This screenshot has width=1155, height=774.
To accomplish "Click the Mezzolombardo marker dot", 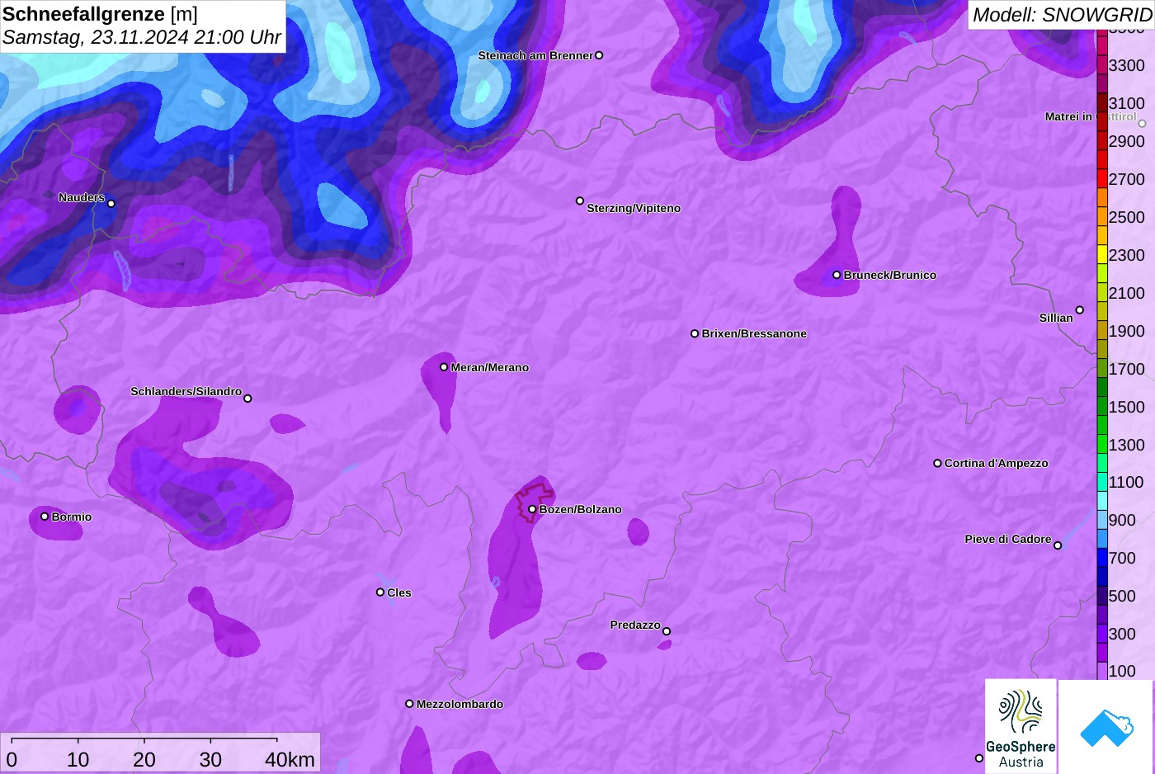I will 409,704.
